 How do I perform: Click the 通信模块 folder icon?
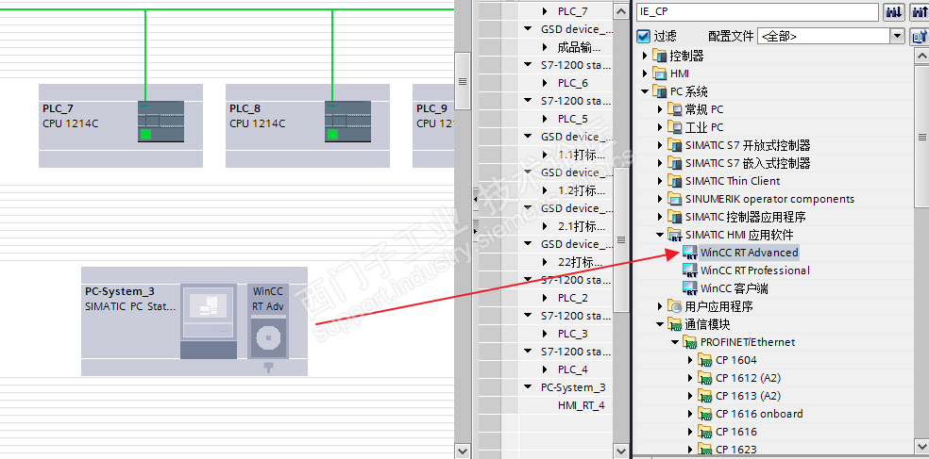pos(675,324)
